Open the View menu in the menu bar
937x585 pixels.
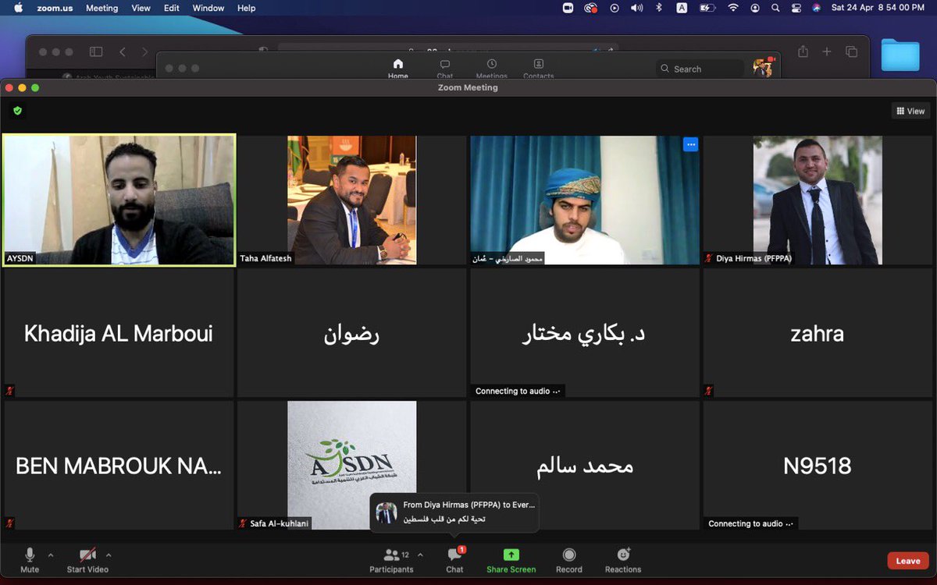pyautogui.click(x=141, y=8)
